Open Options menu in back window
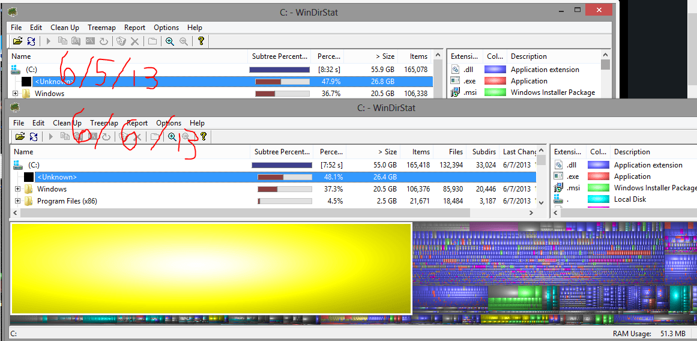Screen dimensions: 697x341 coord(166,28)
